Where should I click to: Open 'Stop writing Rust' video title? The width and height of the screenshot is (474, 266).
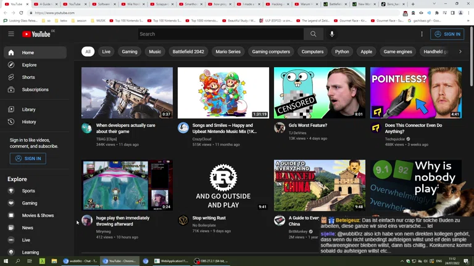point(209,218)
